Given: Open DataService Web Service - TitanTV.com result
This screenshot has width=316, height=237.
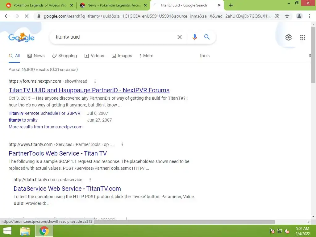Looking at the screenshot, I should pos(67,189).
